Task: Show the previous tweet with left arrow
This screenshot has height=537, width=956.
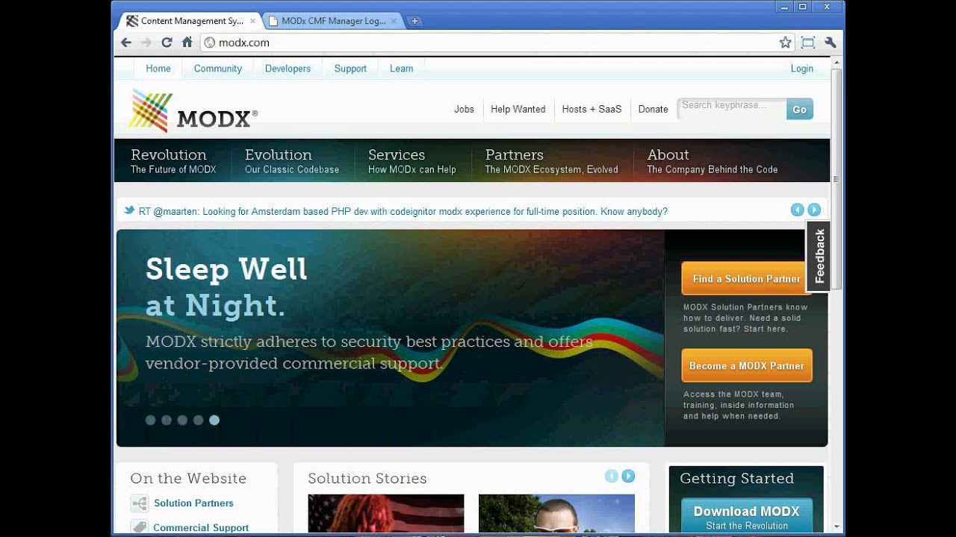Action: [797, 210]
